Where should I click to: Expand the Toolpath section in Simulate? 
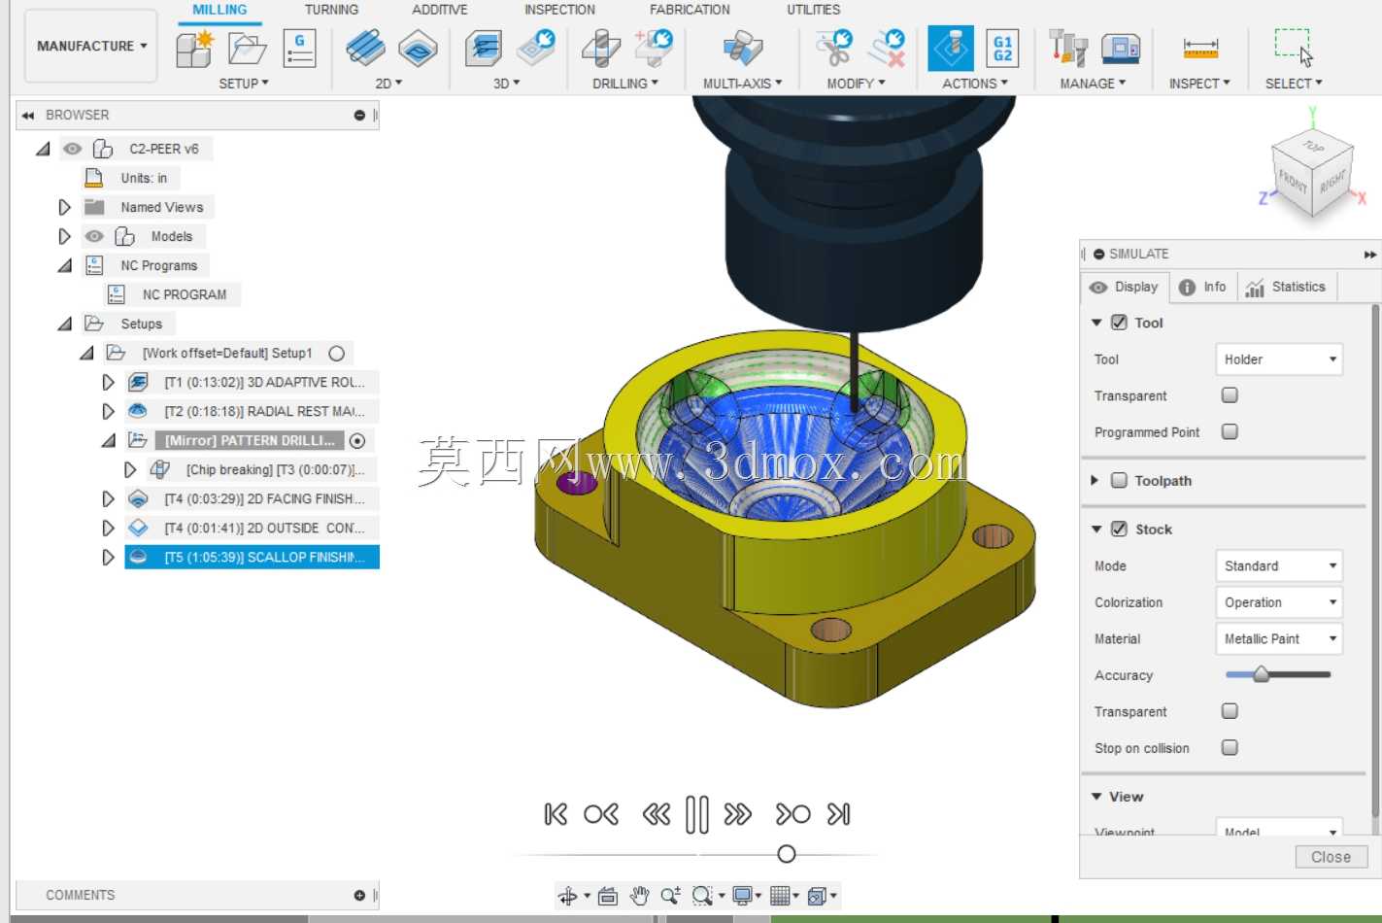click(x=1095, y=480)
